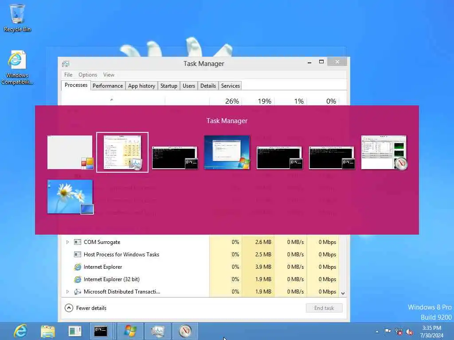Go to the Users tab
This screenshot has width=454, height=340.
coord(189,85)
